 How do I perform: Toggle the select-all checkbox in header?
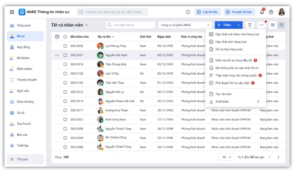click(x=65, y=37)
